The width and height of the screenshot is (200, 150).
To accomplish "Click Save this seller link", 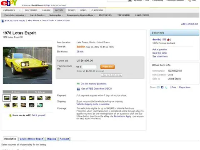I will click(x=160, y=53).
